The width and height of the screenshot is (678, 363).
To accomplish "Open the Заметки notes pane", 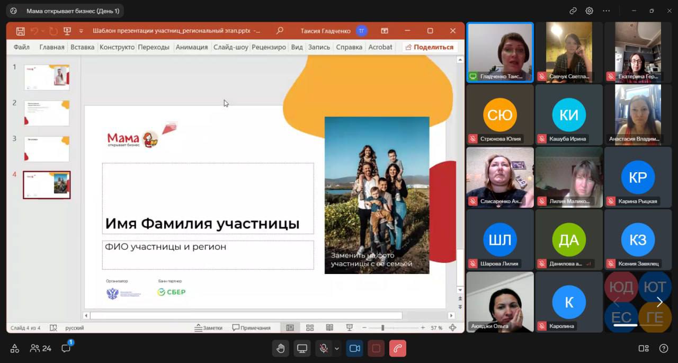I will pyautogui.click(x=208, y=327).
